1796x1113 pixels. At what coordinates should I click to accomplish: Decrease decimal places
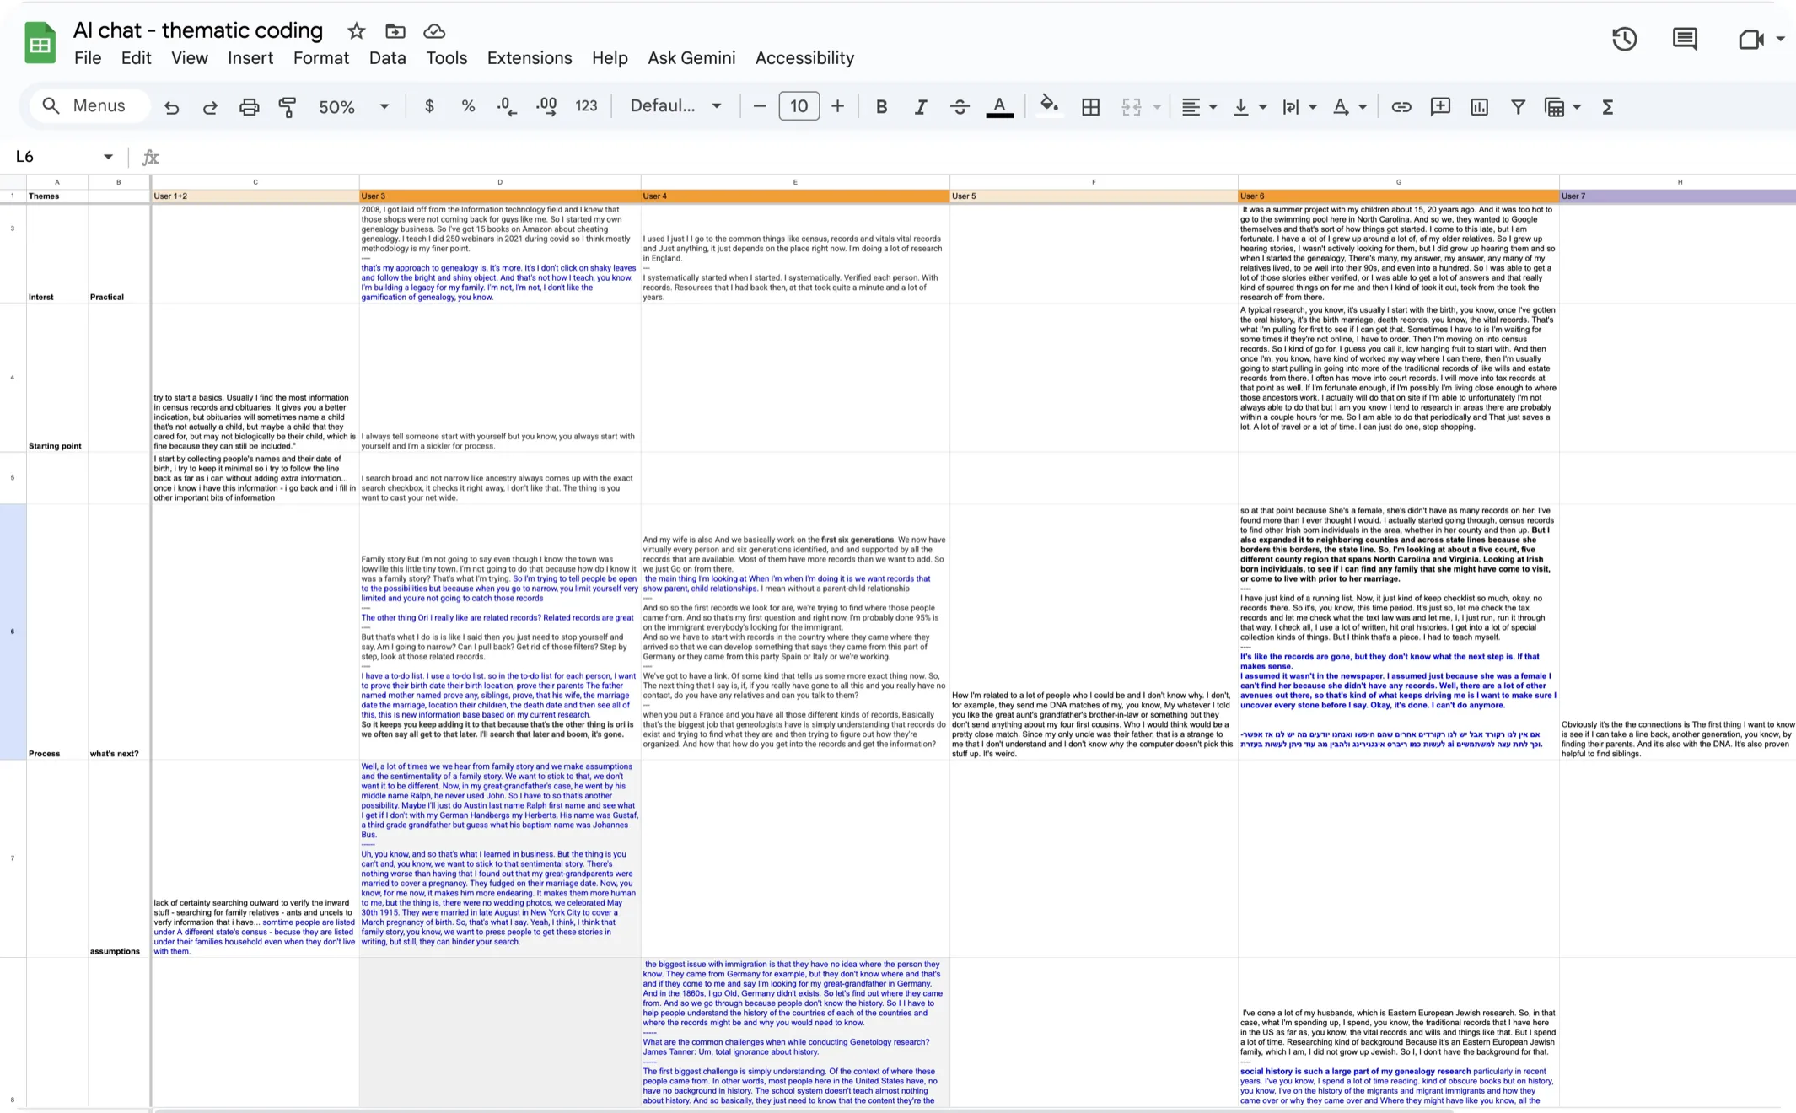[507, 106]
